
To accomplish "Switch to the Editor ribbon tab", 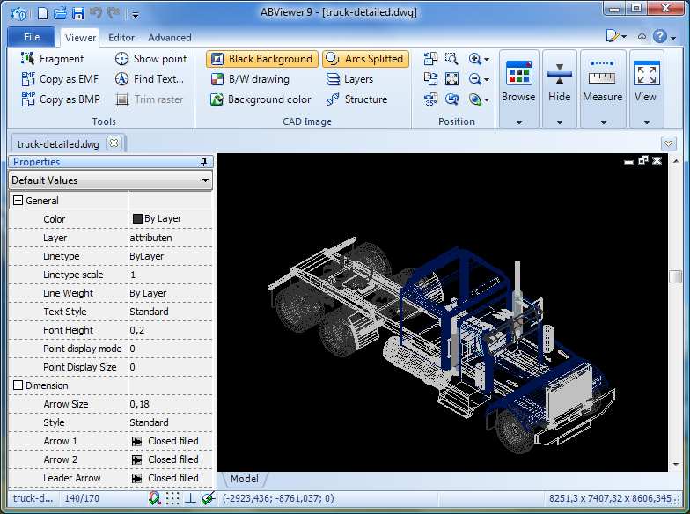I will pos(121,38).
